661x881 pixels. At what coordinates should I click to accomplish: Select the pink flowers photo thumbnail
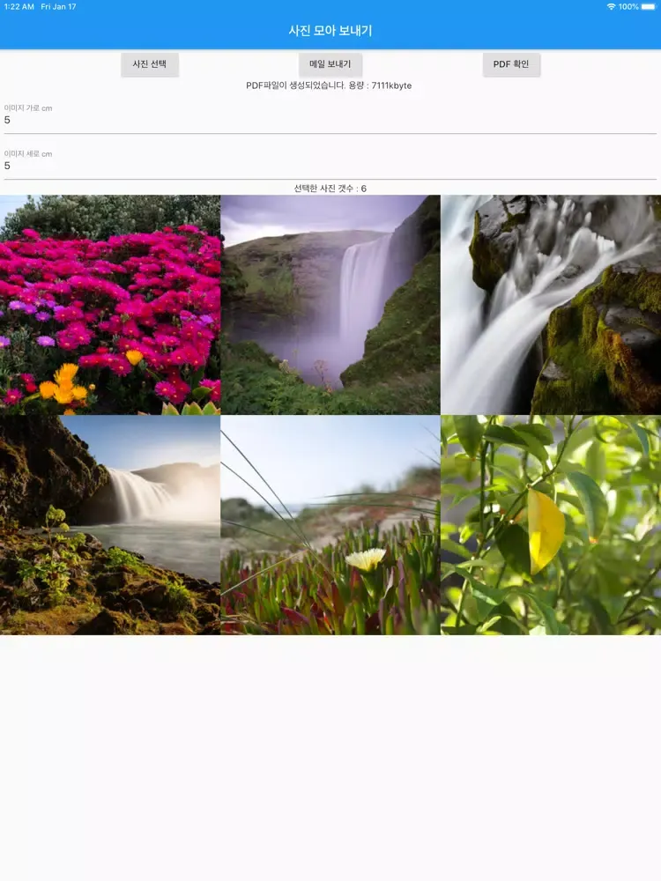click(x=110, y=305)
